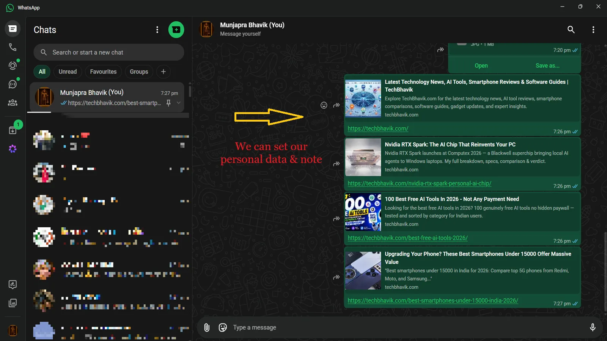This screenshot has height=341, width=607.
Task: Click Save as... on the JPG file
Action: pyautogui.click(x=547, y=66)
